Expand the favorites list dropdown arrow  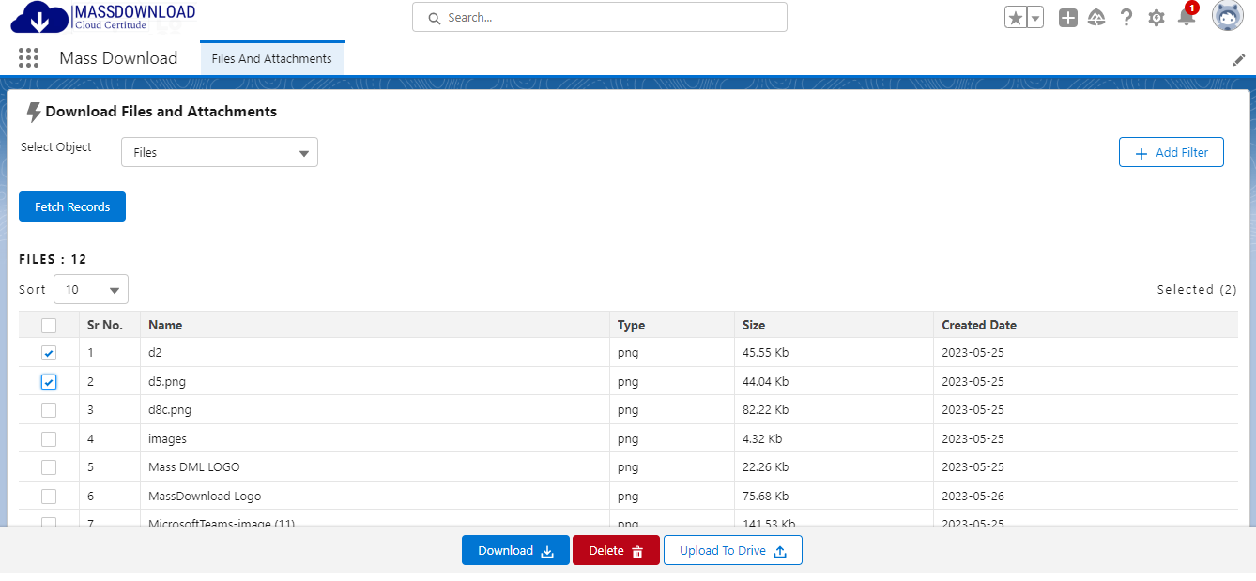point(1035,18)
